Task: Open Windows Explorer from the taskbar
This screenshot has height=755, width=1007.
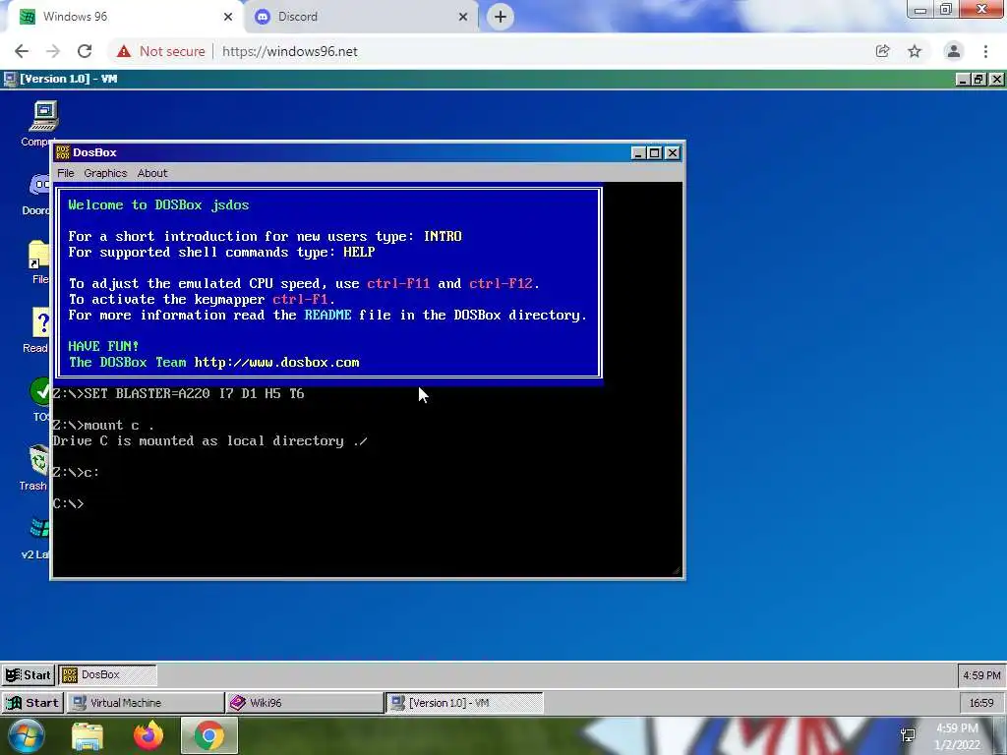Action: click(x=88, y=736)
